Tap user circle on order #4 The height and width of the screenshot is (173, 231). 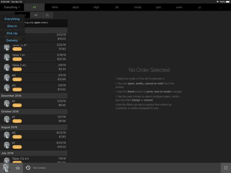(7, 78)
